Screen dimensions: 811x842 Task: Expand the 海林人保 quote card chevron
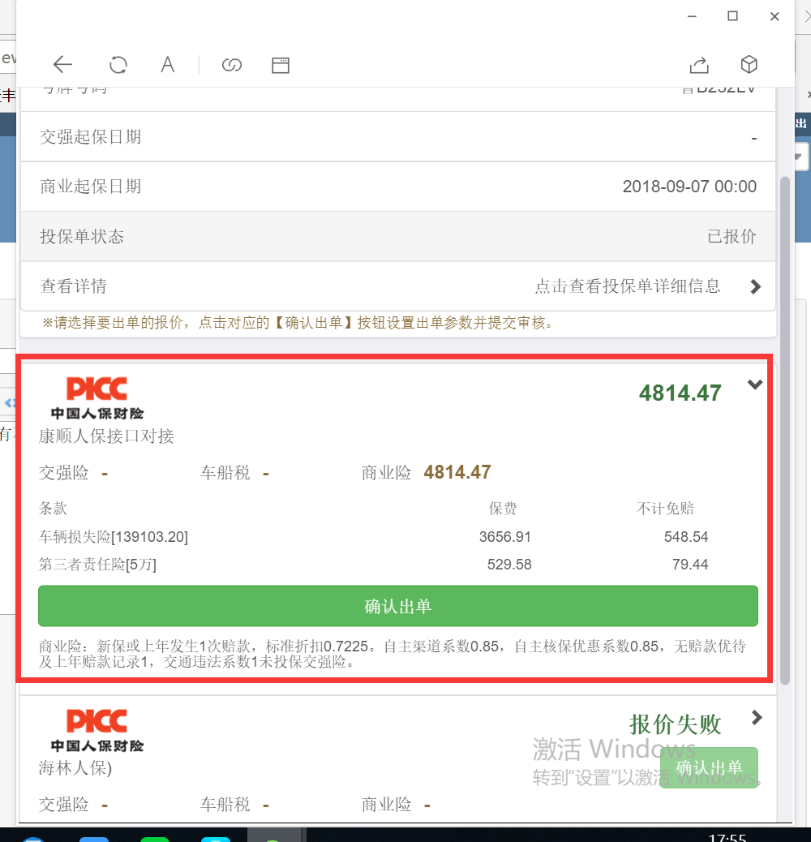pos(757,717)
